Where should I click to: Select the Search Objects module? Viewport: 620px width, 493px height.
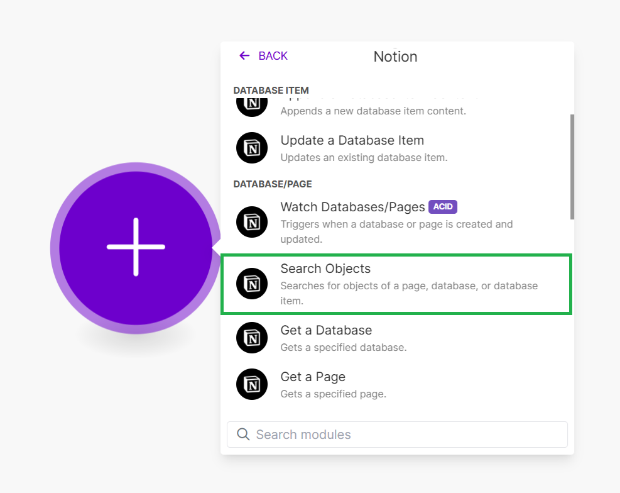tap(396, 284)
